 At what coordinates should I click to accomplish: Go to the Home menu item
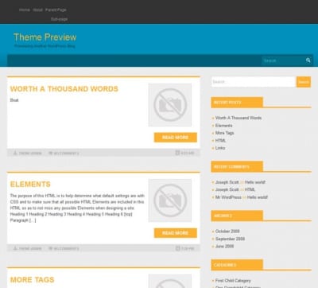[x=25, y=10]
